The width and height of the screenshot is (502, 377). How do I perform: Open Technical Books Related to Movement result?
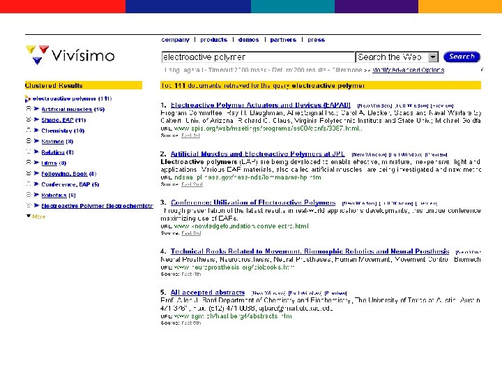point(310,251)
